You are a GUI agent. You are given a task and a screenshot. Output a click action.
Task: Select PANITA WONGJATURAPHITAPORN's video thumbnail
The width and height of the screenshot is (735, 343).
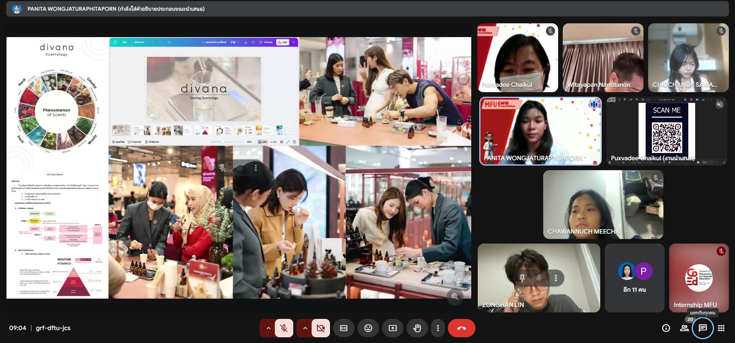pyautogui.click(x=540, y=131)
